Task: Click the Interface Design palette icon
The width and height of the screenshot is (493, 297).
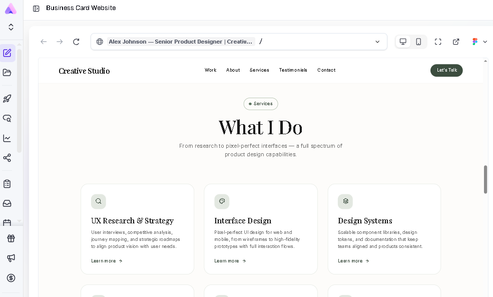Action: (x=222, y=201)
